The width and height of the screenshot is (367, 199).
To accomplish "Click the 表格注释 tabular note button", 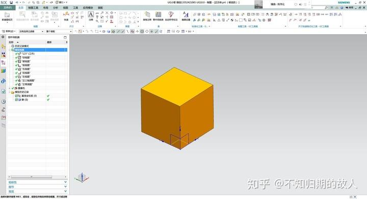I will coord(147,16).
